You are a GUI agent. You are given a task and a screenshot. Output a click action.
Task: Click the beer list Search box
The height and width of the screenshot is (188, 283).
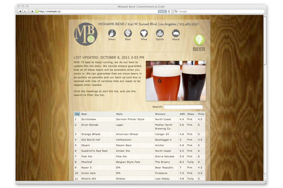(x=183, y=107)
